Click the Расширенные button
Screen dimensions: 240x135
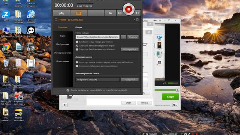[x=129, y=49]
